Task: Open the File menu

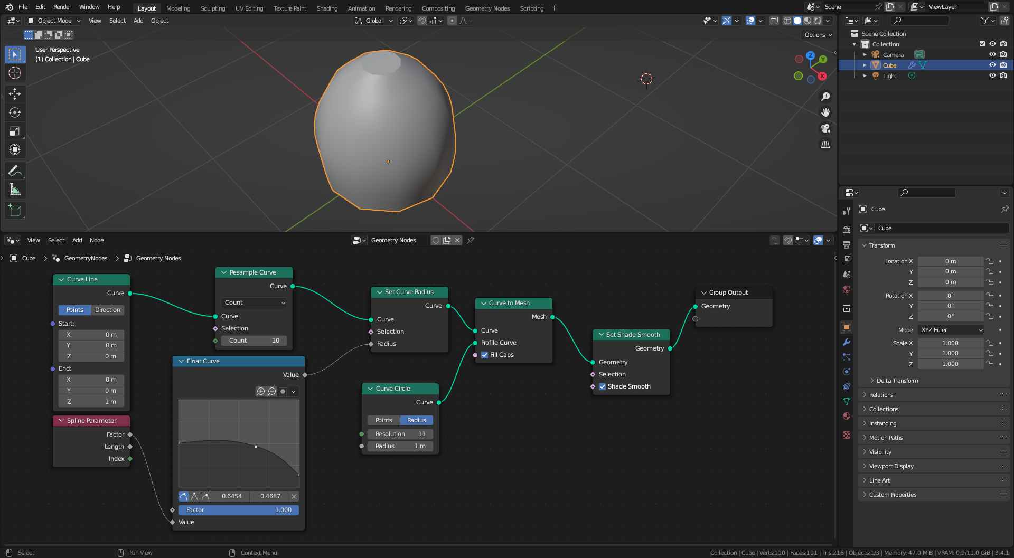Action: pos(23,7)
